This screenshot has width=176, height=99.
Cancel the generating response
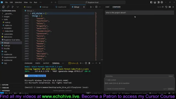pos(171,76)
